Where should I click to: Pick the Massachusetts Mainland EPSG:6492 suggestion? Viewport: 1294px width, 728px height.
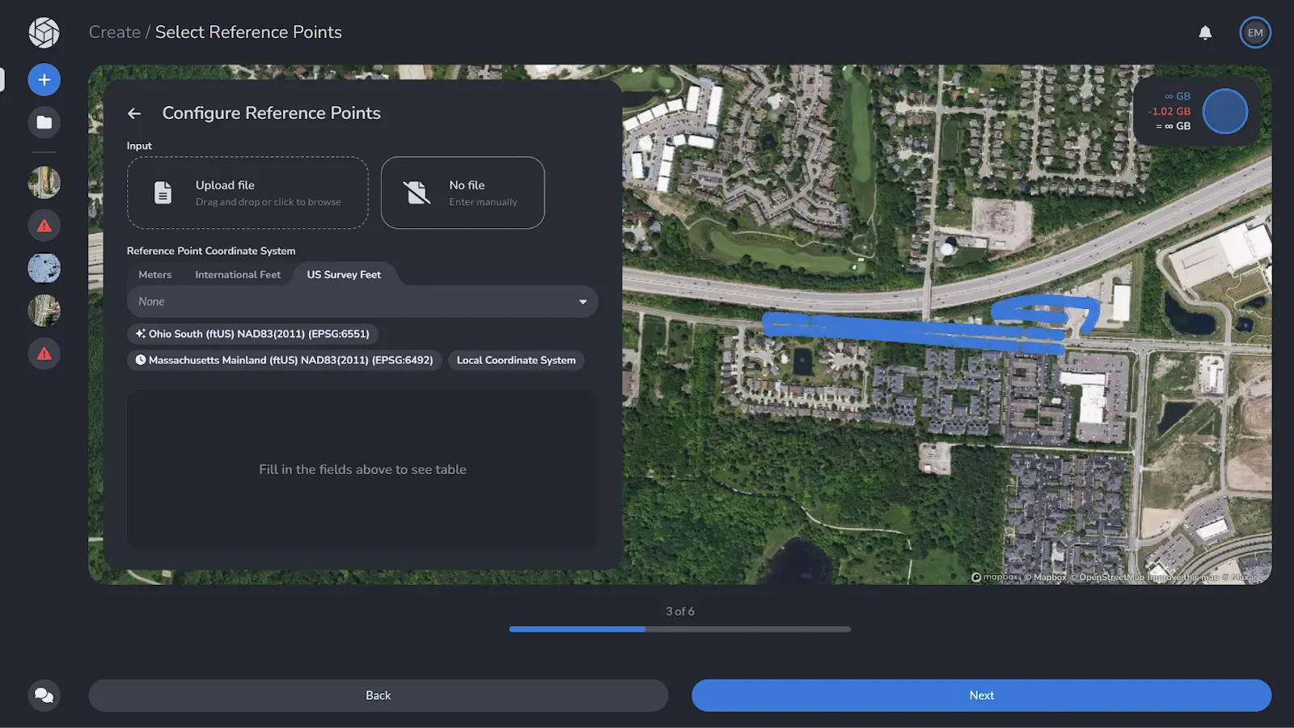[284, 360]
